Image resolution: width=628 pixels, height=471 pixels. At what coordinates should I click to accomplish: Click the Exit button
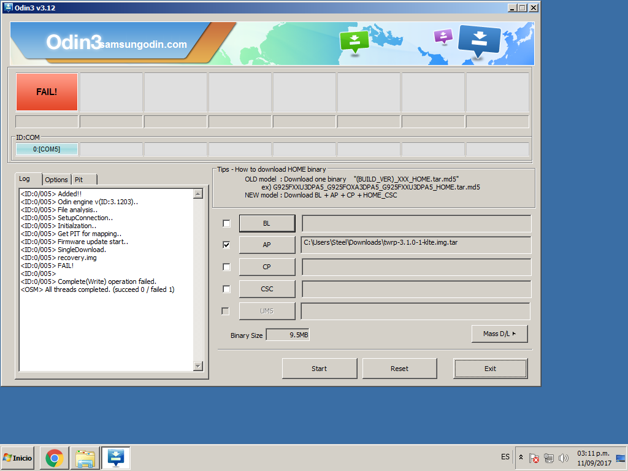click(490, 369)
